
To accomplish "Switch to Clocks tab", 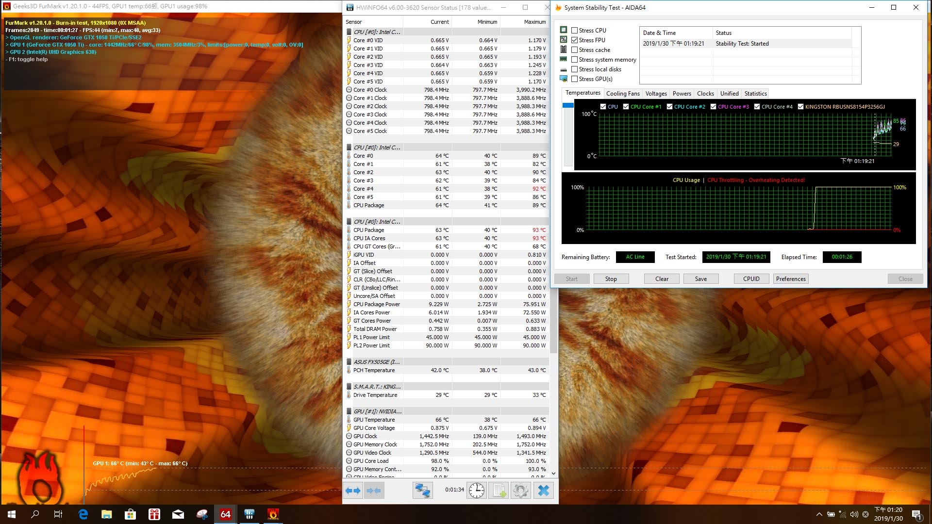I will (x=705, y=94).
